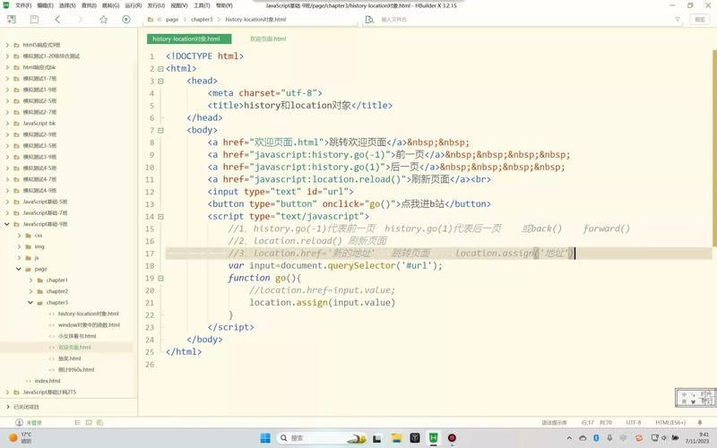This screenshot has width=717, height=448.
Task: Click the Run play icon in toolbar
Action: [x=126, y=19]
